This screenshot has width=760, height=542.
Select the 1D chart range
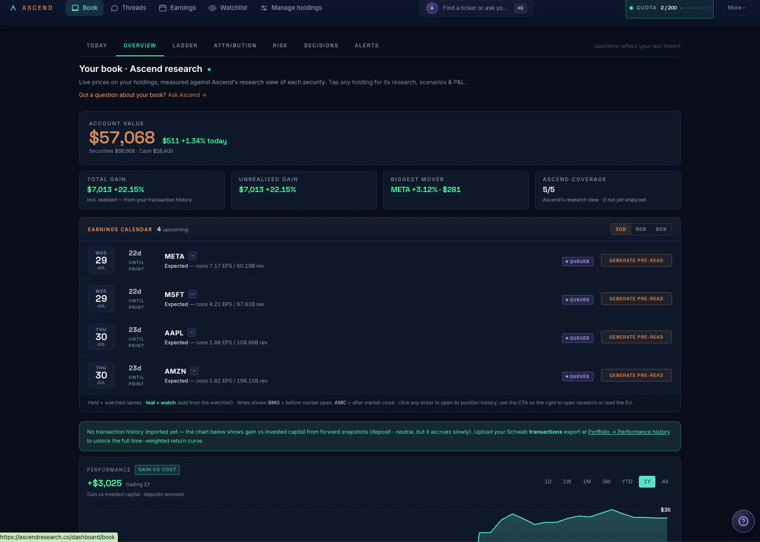click(548, 481)
